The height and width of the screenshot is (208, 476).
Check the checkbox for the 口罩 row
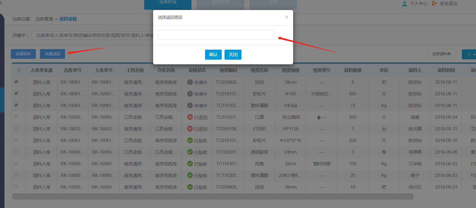coord(16,117)
